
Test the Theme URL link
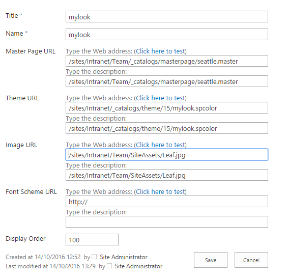tap(160, 98)
